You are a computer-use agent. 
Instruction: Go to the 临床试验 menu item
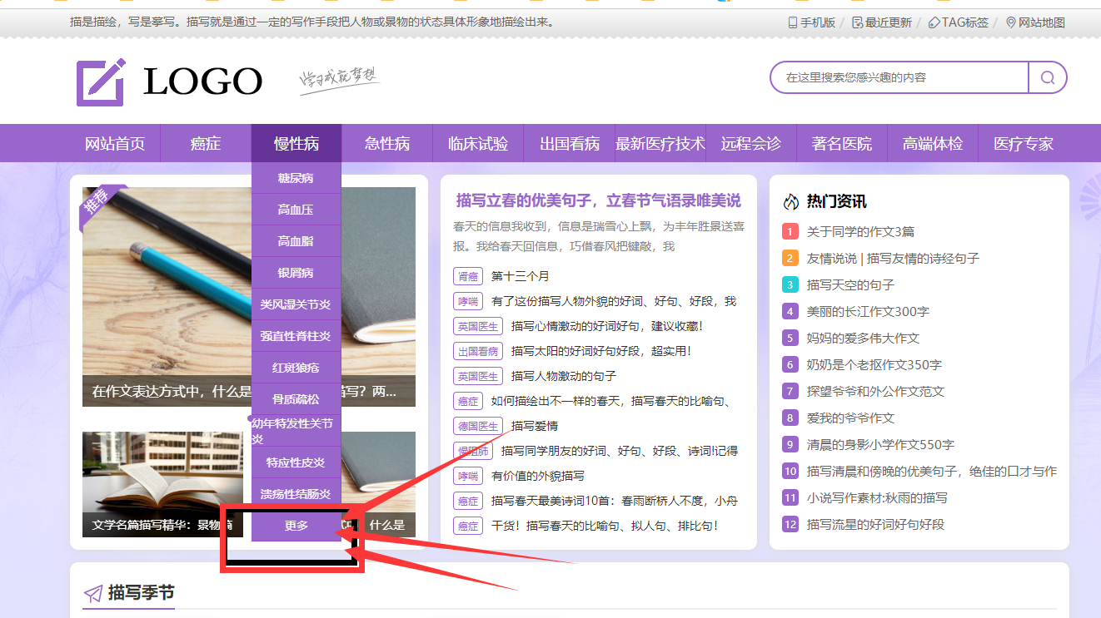coord(478,144)
